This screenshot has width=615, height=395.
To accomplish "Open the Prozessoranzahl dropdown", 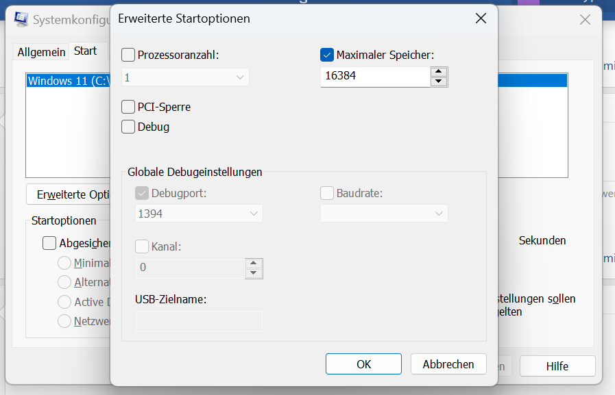I will point(185,77).
